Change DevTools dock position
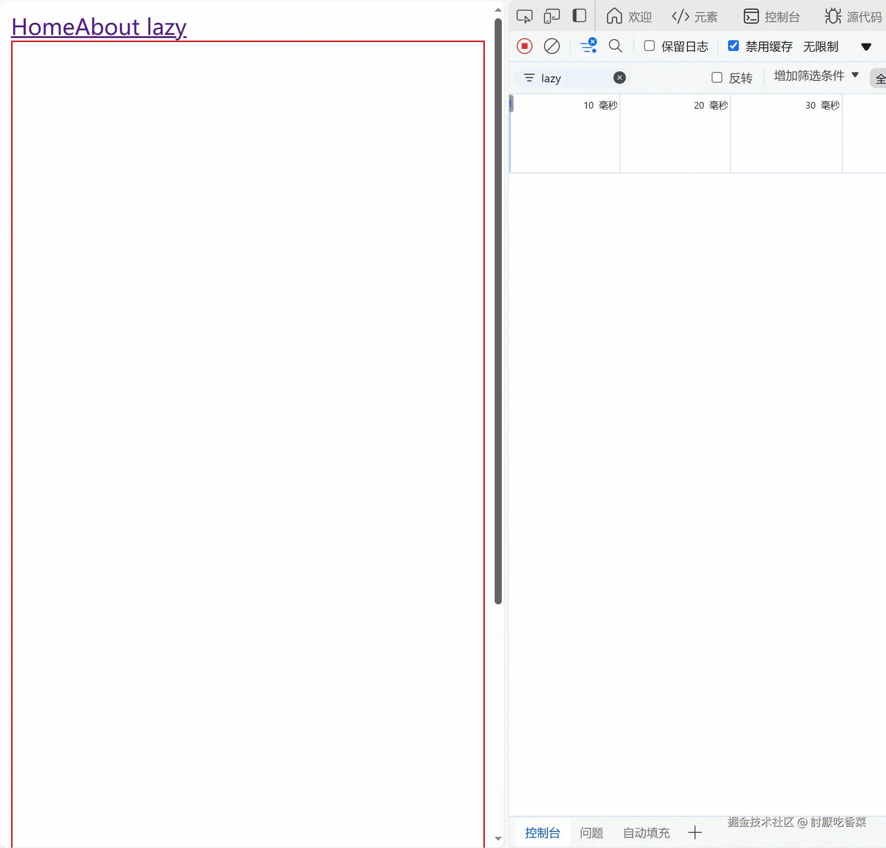The image size is (886, 848). [579, 16]
